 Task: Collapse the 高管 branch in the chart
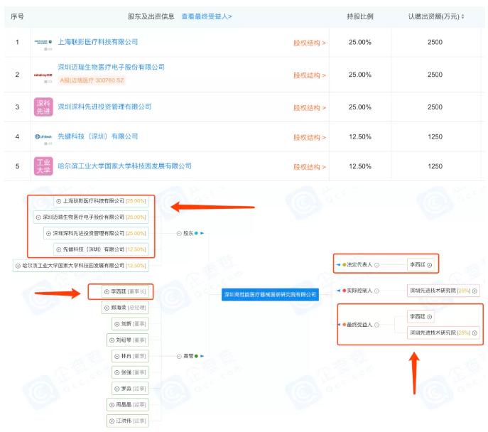178,355
